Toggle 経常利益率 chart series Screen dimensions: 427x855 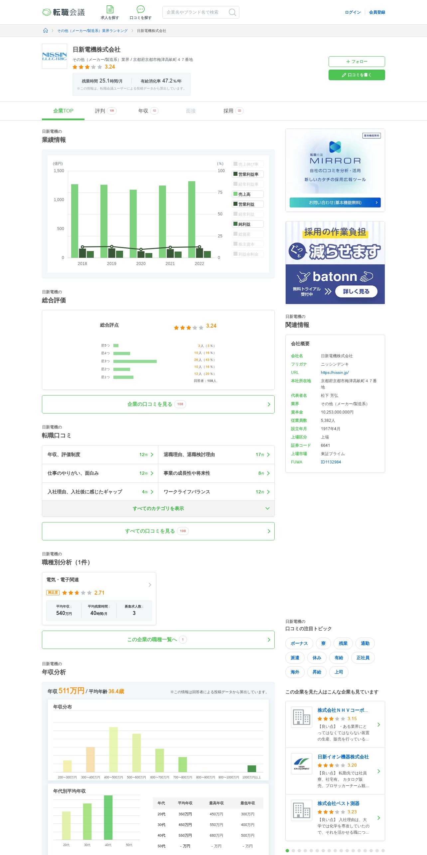click(248, 184)
